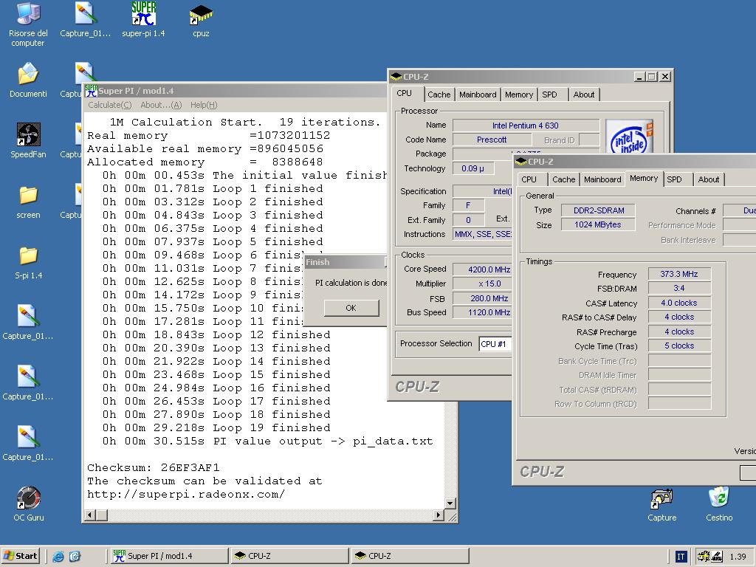Click the Start button
Viewport: 756px width, 567px height.
click(21, 556)
